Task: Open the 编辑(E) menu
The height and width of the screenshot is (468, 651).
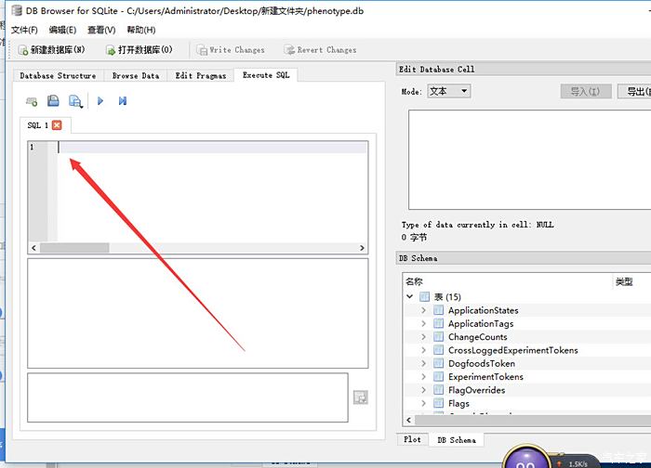Action: tap(62, 30)
